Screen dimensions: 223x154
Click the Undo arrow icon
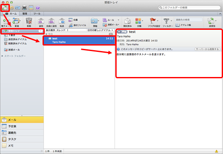tap(11, 8)
